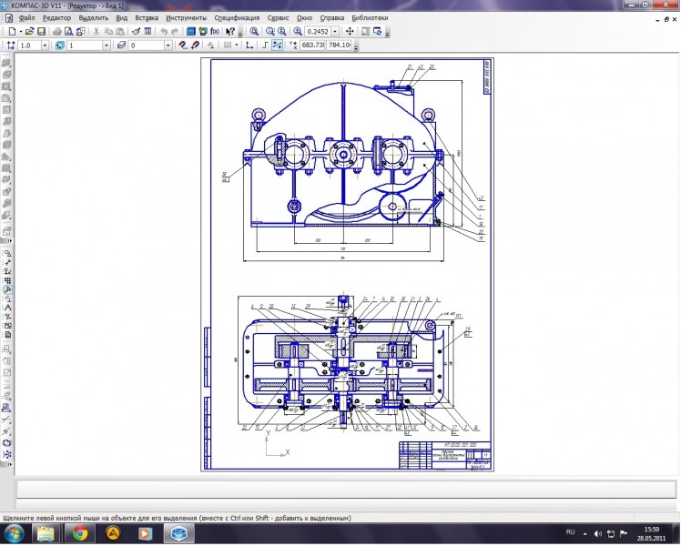
Task: Open the Справка menu
Action: pos(331,18)
